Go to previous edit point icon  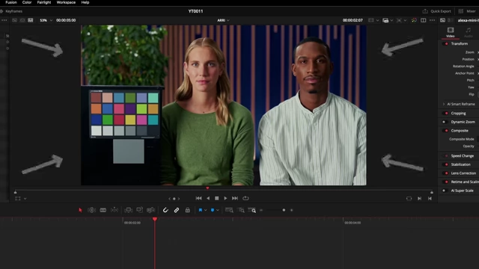(x=430, y=199)
